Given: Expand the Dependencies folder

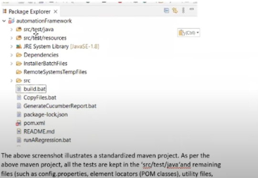Looking at the screenshot, I should click(x=11, y=55).
